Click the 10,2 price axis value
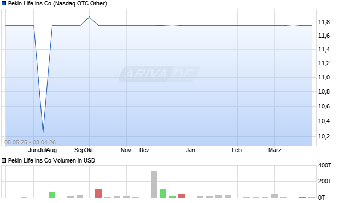 point(324,136)
